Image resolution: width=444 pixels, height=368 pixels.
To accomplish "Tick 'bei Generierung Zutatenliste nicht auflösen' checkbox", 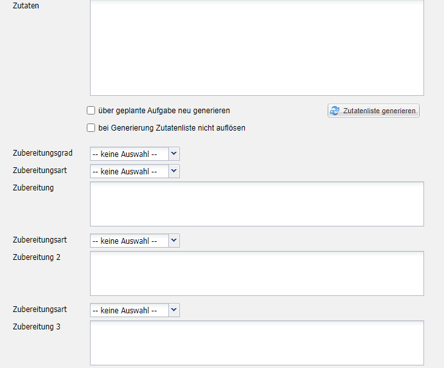I will (91, 128).
